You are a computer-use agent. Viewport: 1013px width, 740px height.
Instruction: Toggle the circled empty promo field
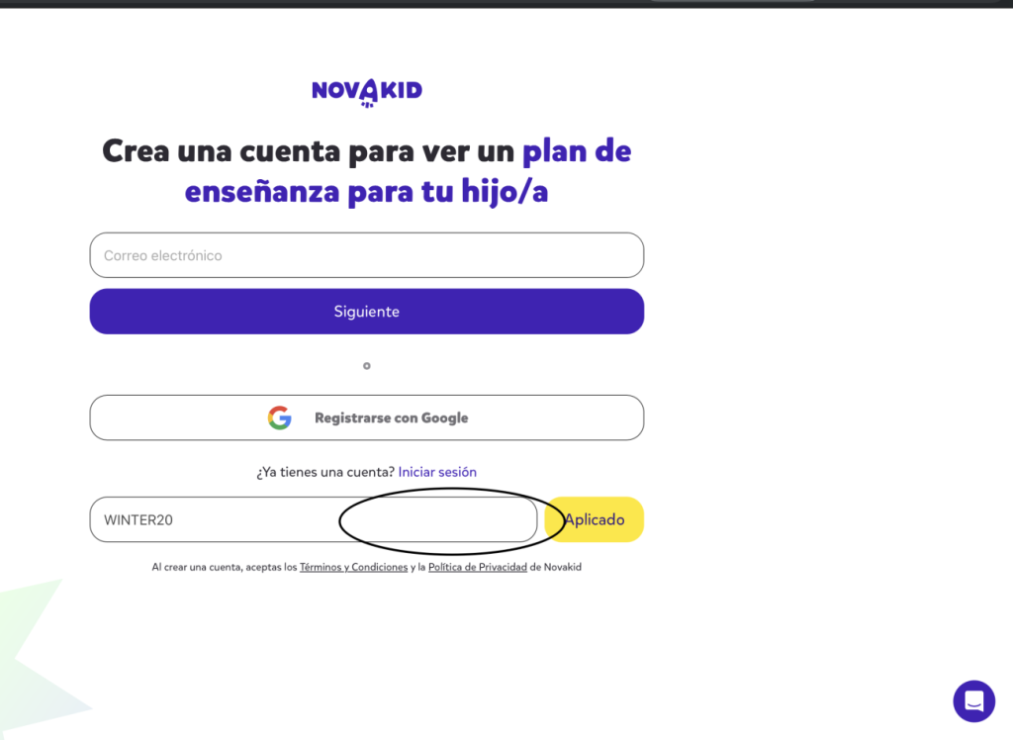click(450, 519)
